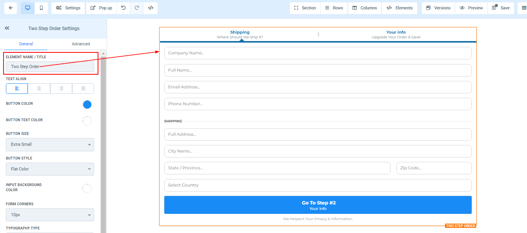Switch to desktop view icon
This screenshot has height=233, width=527.
(x=27, y=8)
